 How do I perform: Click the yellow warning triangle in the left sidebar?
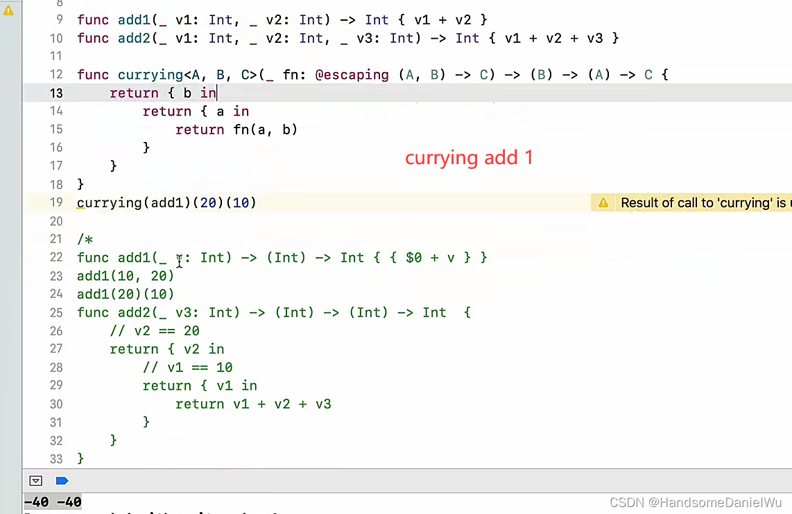point(8,10)
